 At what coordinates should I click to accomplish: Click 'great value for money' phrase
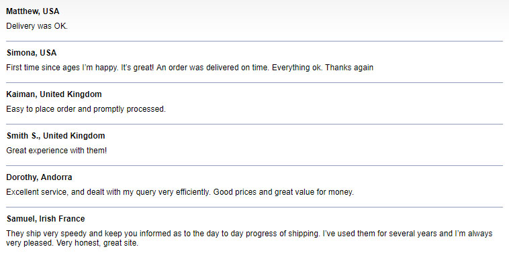(x=314, y=192)
